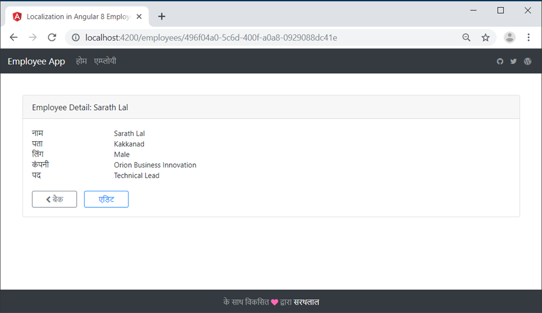Open the WordPress icon in navbar
Screen dimensions: 542x313
point(527,61)
